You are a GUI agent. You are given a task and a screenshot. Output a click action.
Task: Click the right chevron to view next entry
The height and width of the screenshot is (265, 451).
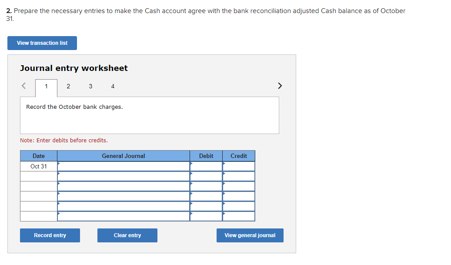(280, 86)
